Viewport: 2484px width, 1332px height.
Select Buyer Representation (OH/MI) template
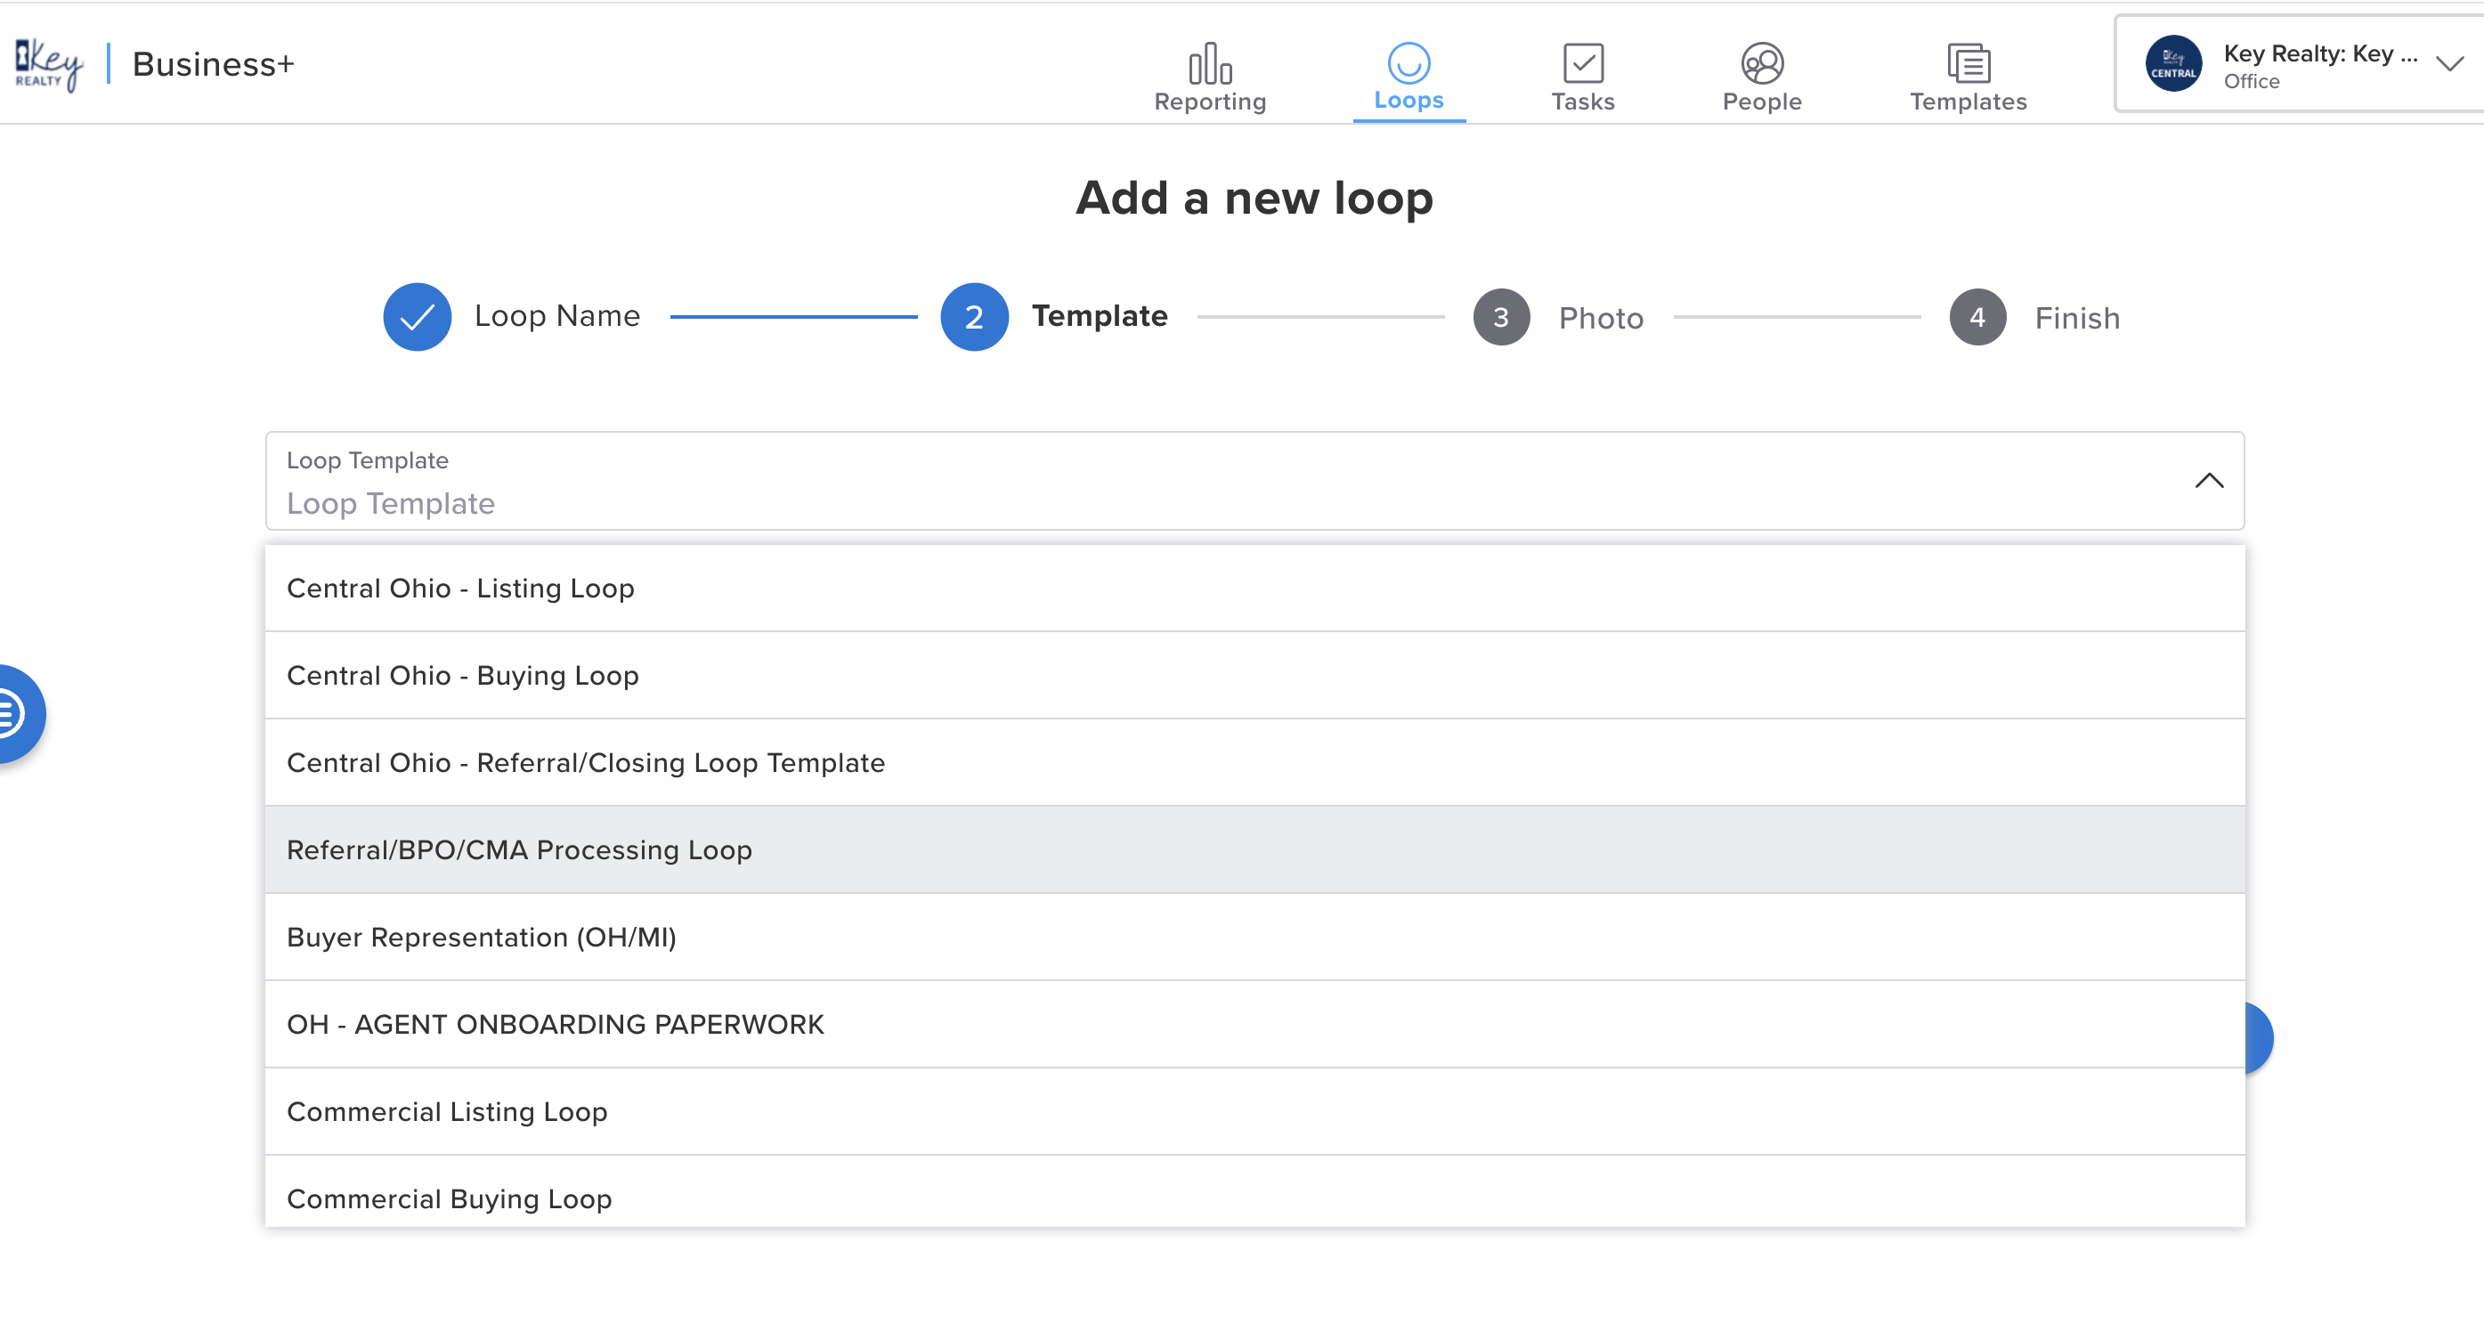[1254, 938]
